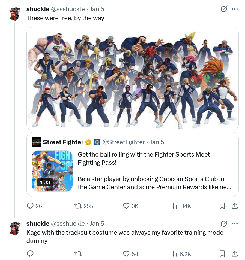Viewport: 245px width, 260px height.
Task: View analytics showing 114K views
Action: pos(181,206)
